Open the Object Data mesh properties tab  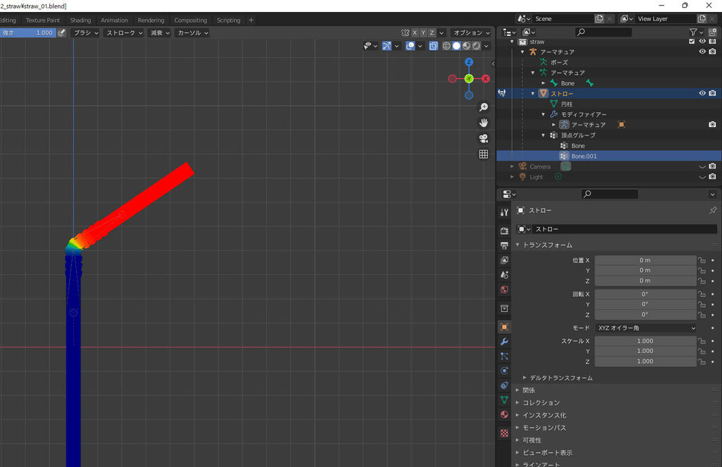[x=504, y=400]
